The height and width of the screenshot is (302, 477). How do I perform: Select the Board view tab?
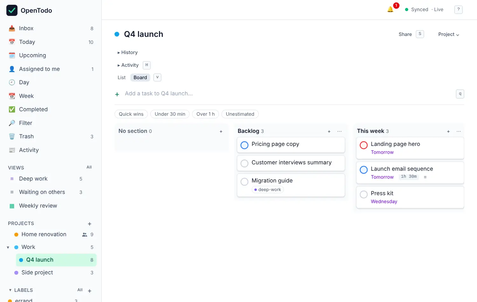click(x=140, y=78)
